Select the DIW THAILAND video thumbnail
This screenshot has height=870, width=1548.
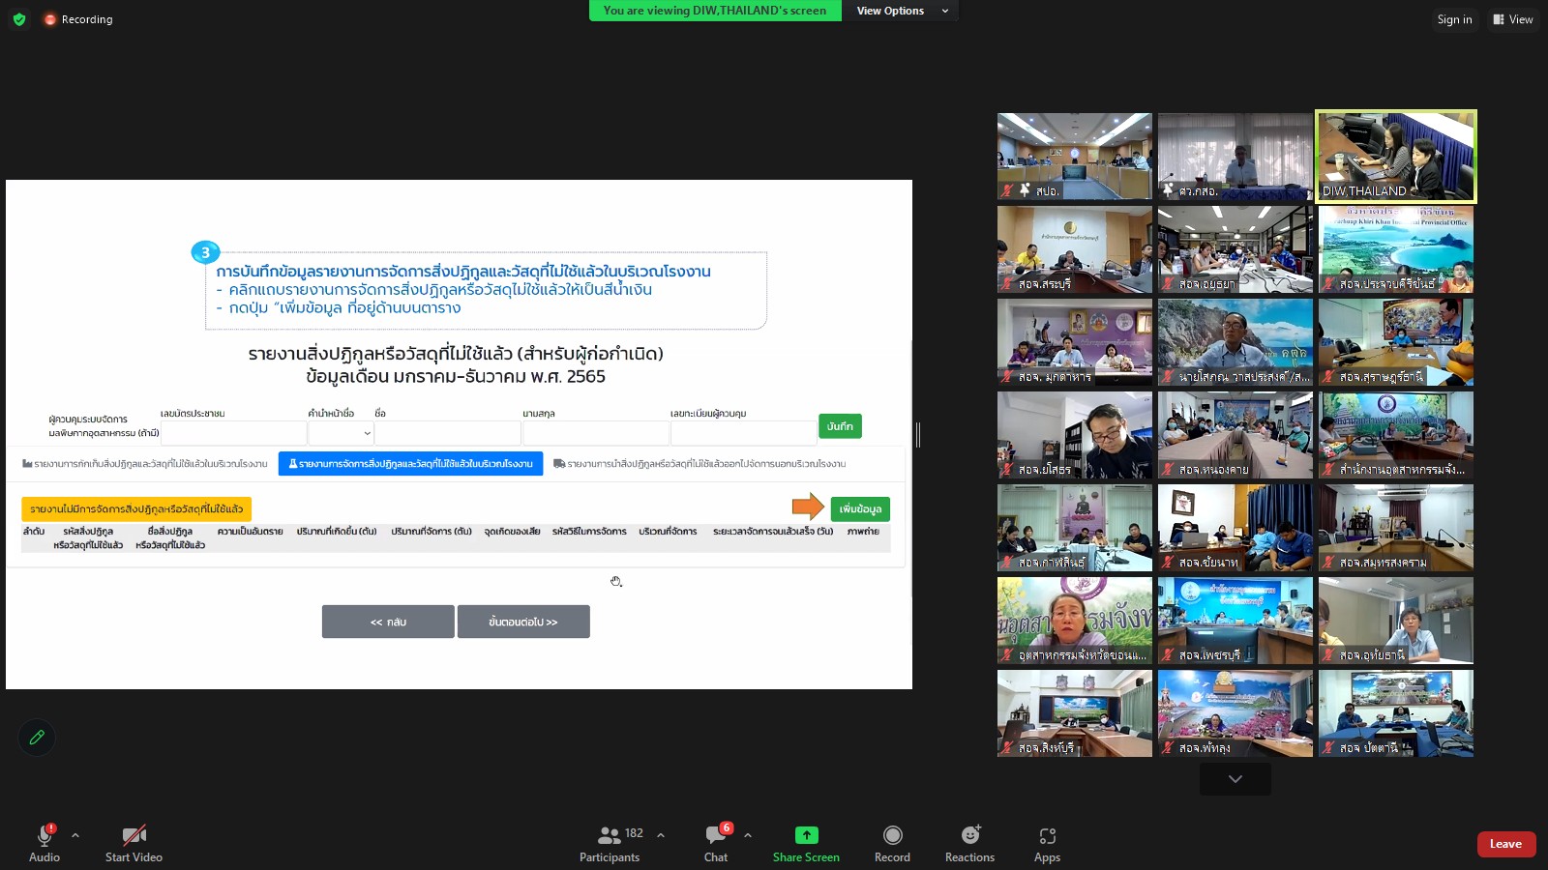coord(1396,157)
